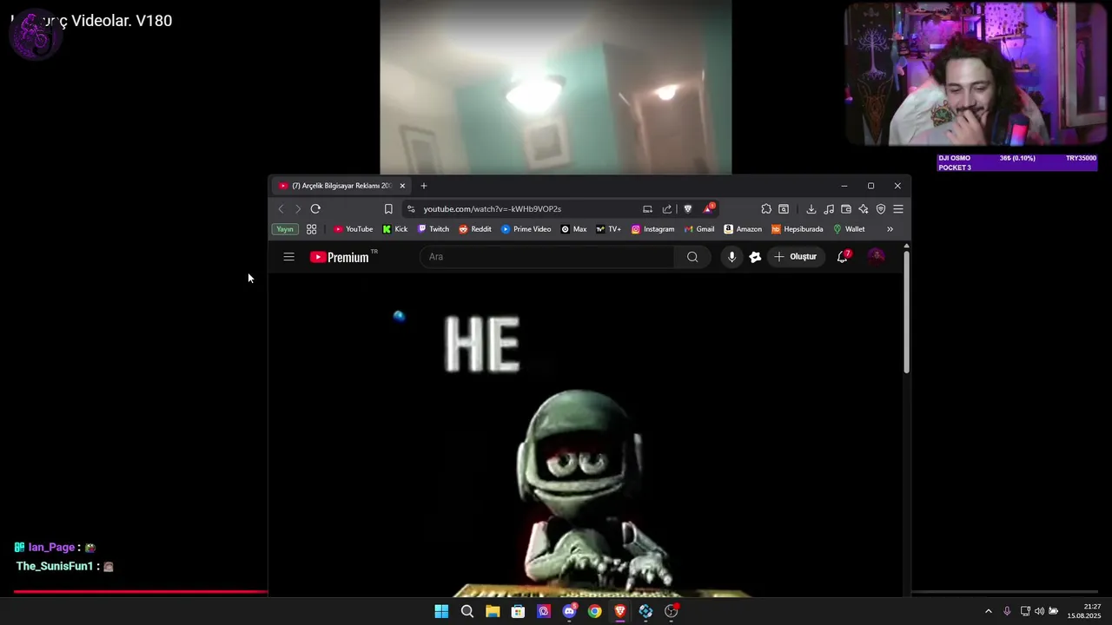Go forward in the browser
Screen dimensions: 1112x625
point(298,208)
